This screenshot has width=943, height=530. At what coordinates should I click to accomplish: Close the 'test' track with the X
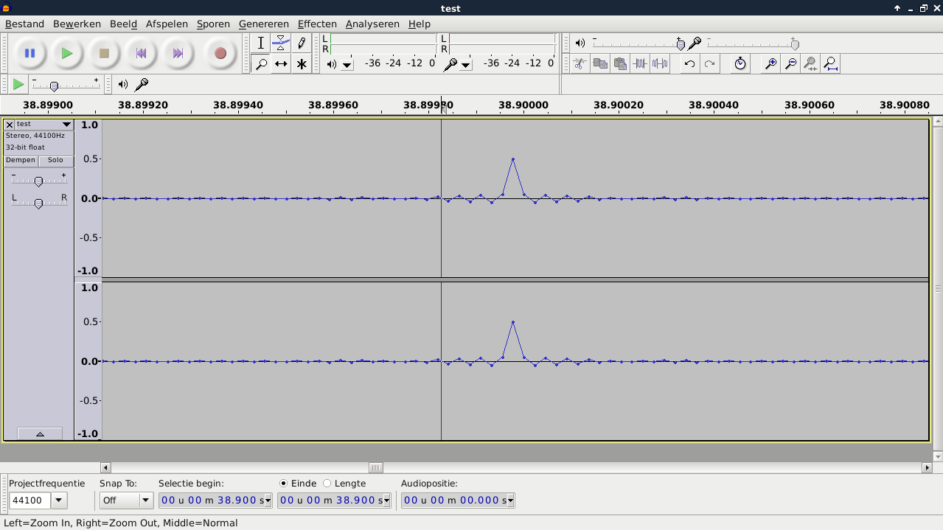pos(10,125)
